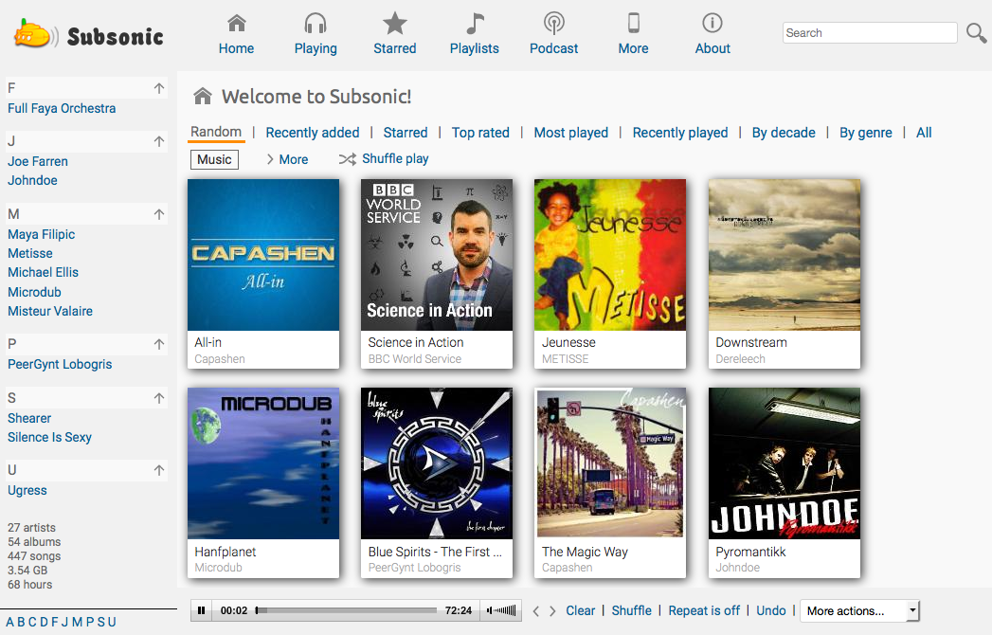Switch to the By decade tab
The width and height of the screenshot is (992, 635).
[784, 133]
